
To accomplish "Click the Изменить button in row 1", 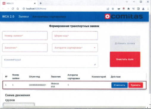I will 119,85.
